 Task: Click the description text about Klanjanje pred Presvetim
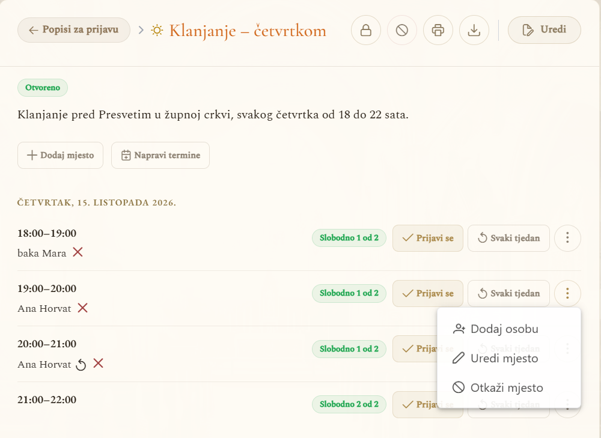click(x=213, y=115)
